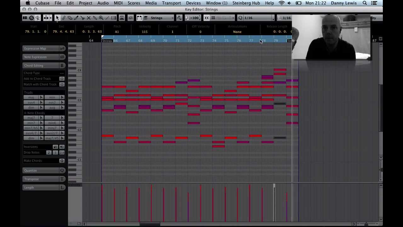Open the Apple menu
This screenshot has height=227, width=403.
(28, 3)
